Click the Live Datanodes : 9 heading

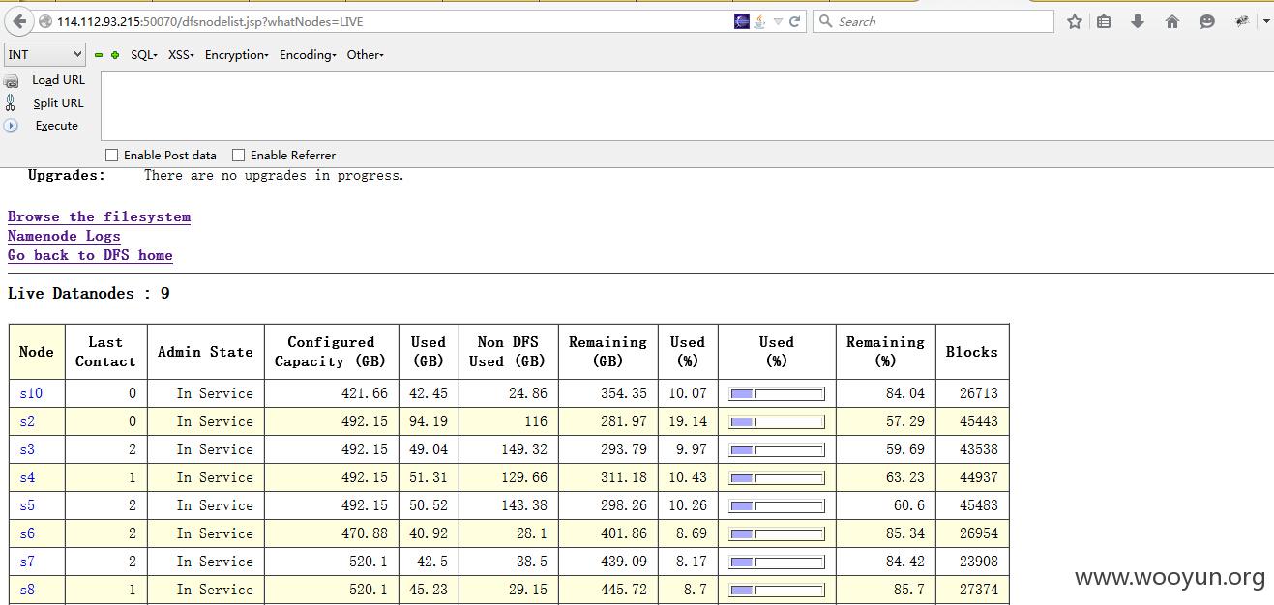[x=89, y=293]
